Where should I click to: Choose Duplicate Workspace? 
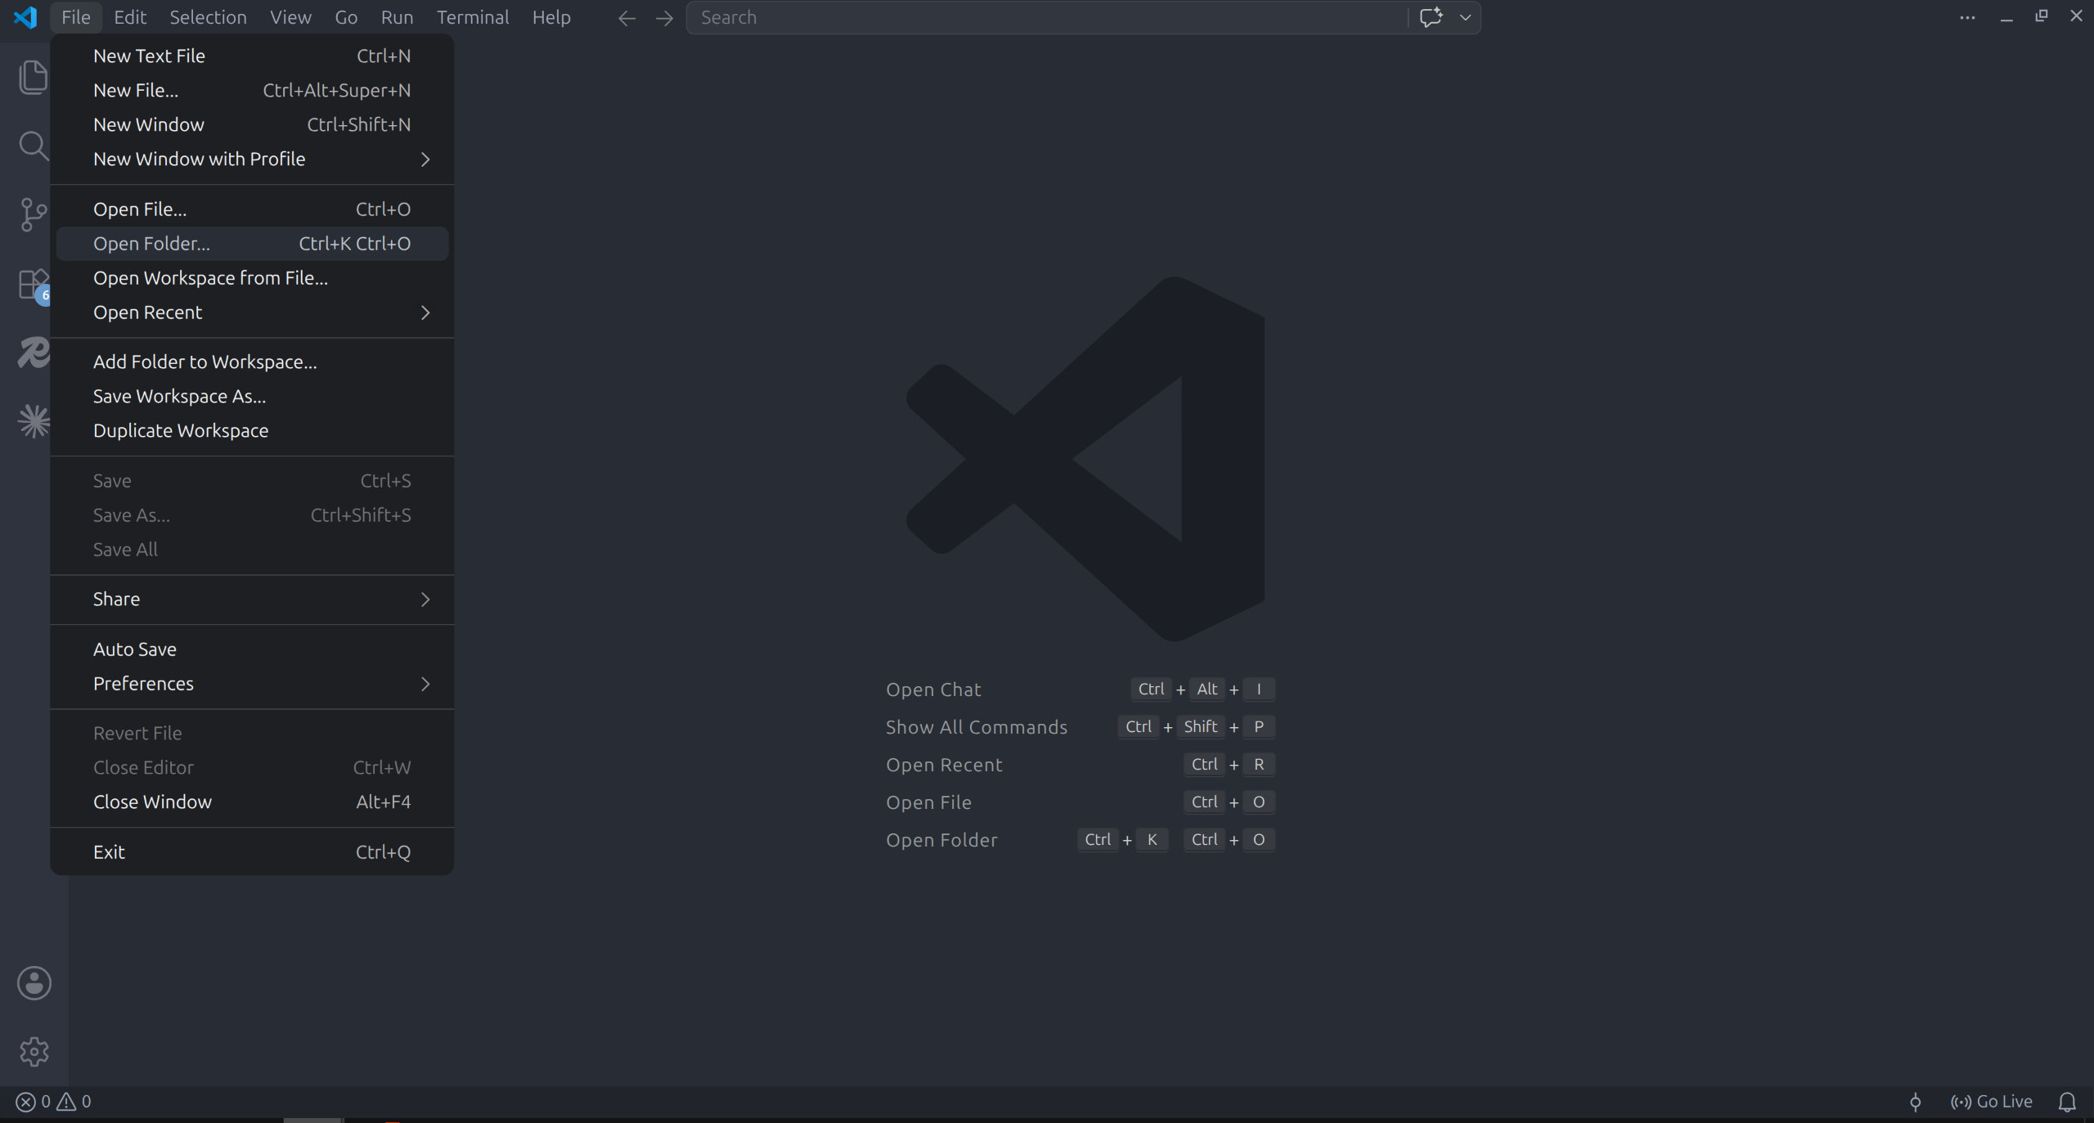point(252,431)
